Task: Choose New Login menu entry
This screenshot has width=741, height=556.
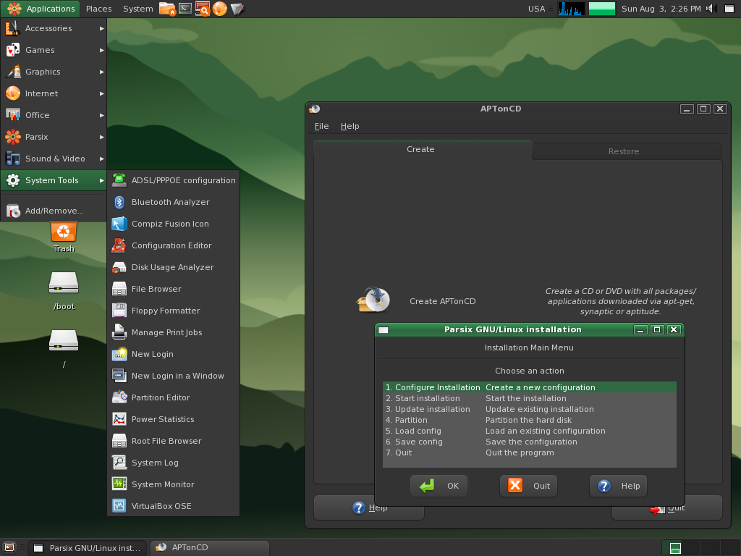Action: [x=174, y=354]
